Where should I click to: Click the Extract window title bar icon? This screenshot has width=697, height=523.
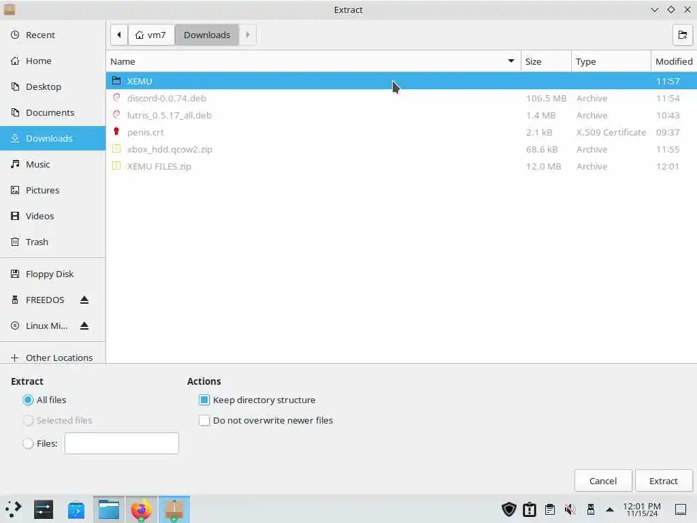coord(10,10)
